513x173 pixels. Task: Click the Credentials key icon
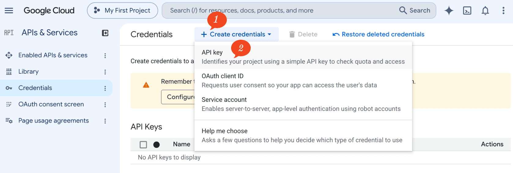coord(9,88)
